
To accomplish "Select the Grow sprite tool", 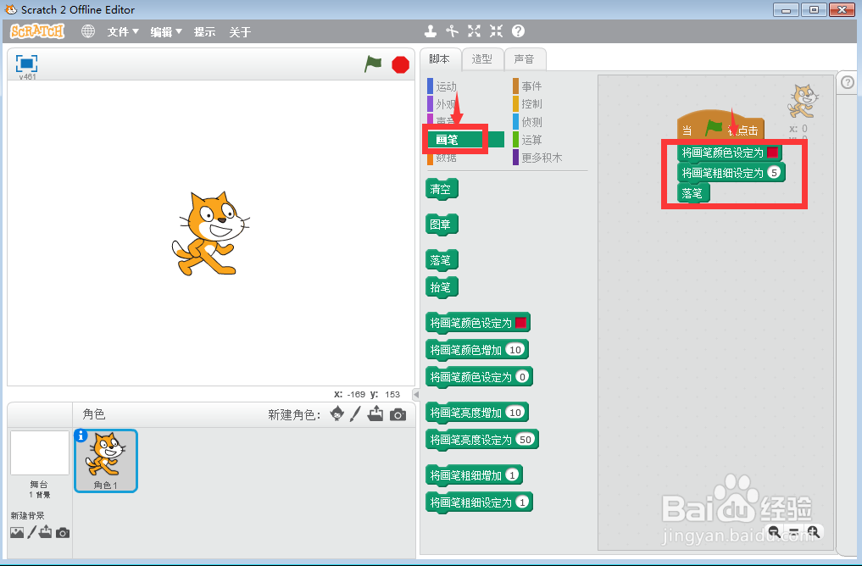I will click(474, 31).
